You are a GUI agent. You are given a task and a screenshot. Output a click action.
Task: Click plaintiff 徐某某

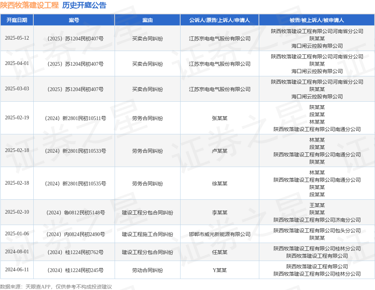pyautogui.click(x=220, y=184)
